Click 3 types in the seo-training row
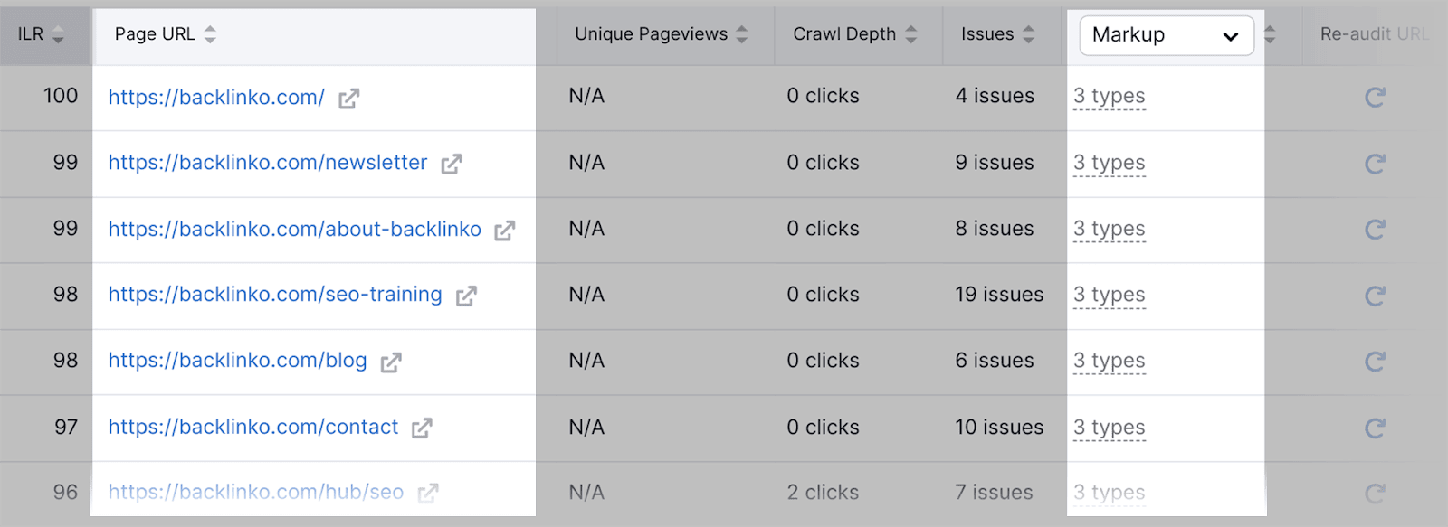Image resolution: width=1448 pixels, height=527 pixels. (x=1108, y=296)
